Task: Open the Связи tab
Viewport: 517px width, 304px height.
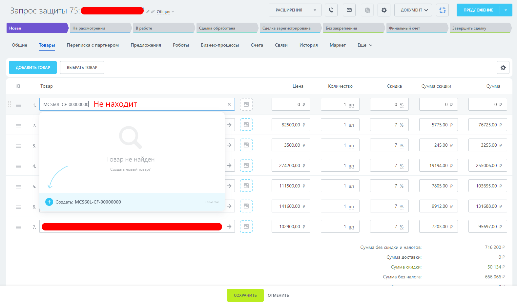Action: coord(281,45)
